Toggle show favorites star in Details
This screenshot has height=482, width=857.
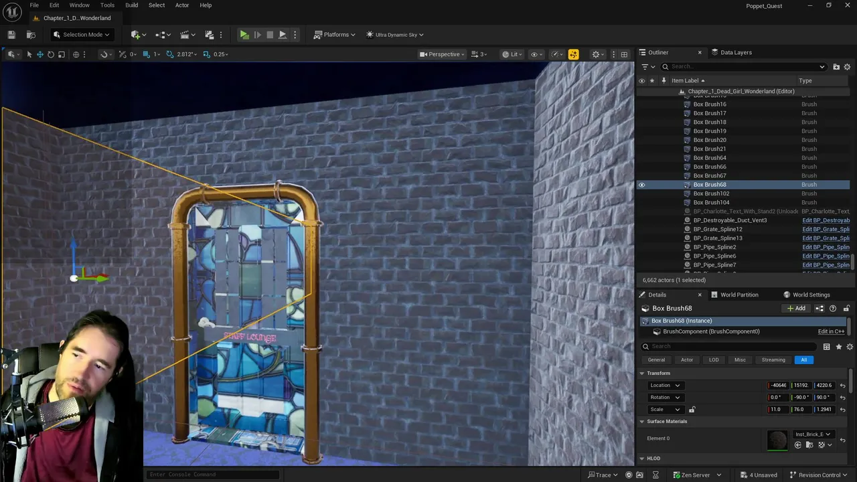point(838,347)
